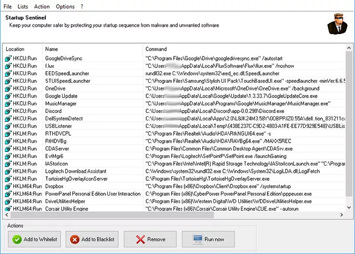Viewport: 355px width, 254px height.
Task: Click the LogiLDA.dll,LogiFetch command
Action: (233, 171)
